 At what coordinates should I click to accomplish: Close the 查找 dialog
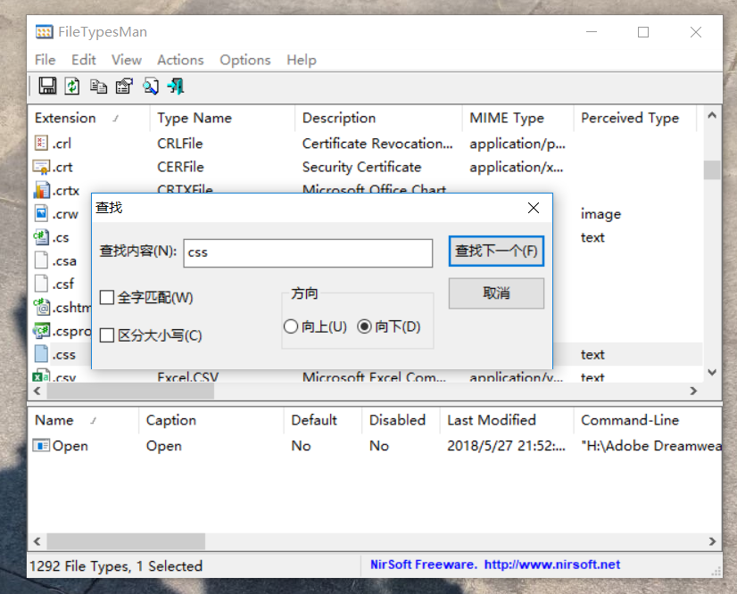533,208
